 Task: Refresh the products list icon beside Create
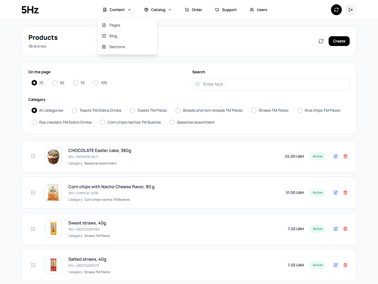[321, 41]
